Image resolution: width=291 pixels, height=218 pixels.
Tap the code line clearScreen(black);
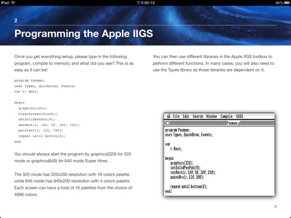point(38,114)
